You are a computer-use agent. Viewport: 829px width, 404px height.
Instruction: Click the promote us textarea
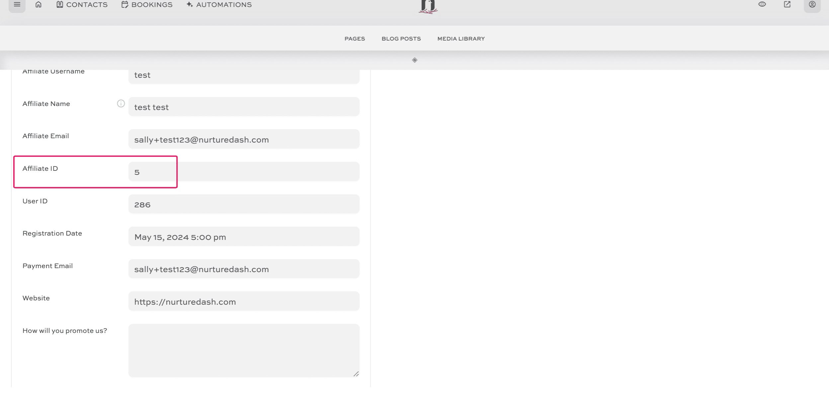click(244, 350)
